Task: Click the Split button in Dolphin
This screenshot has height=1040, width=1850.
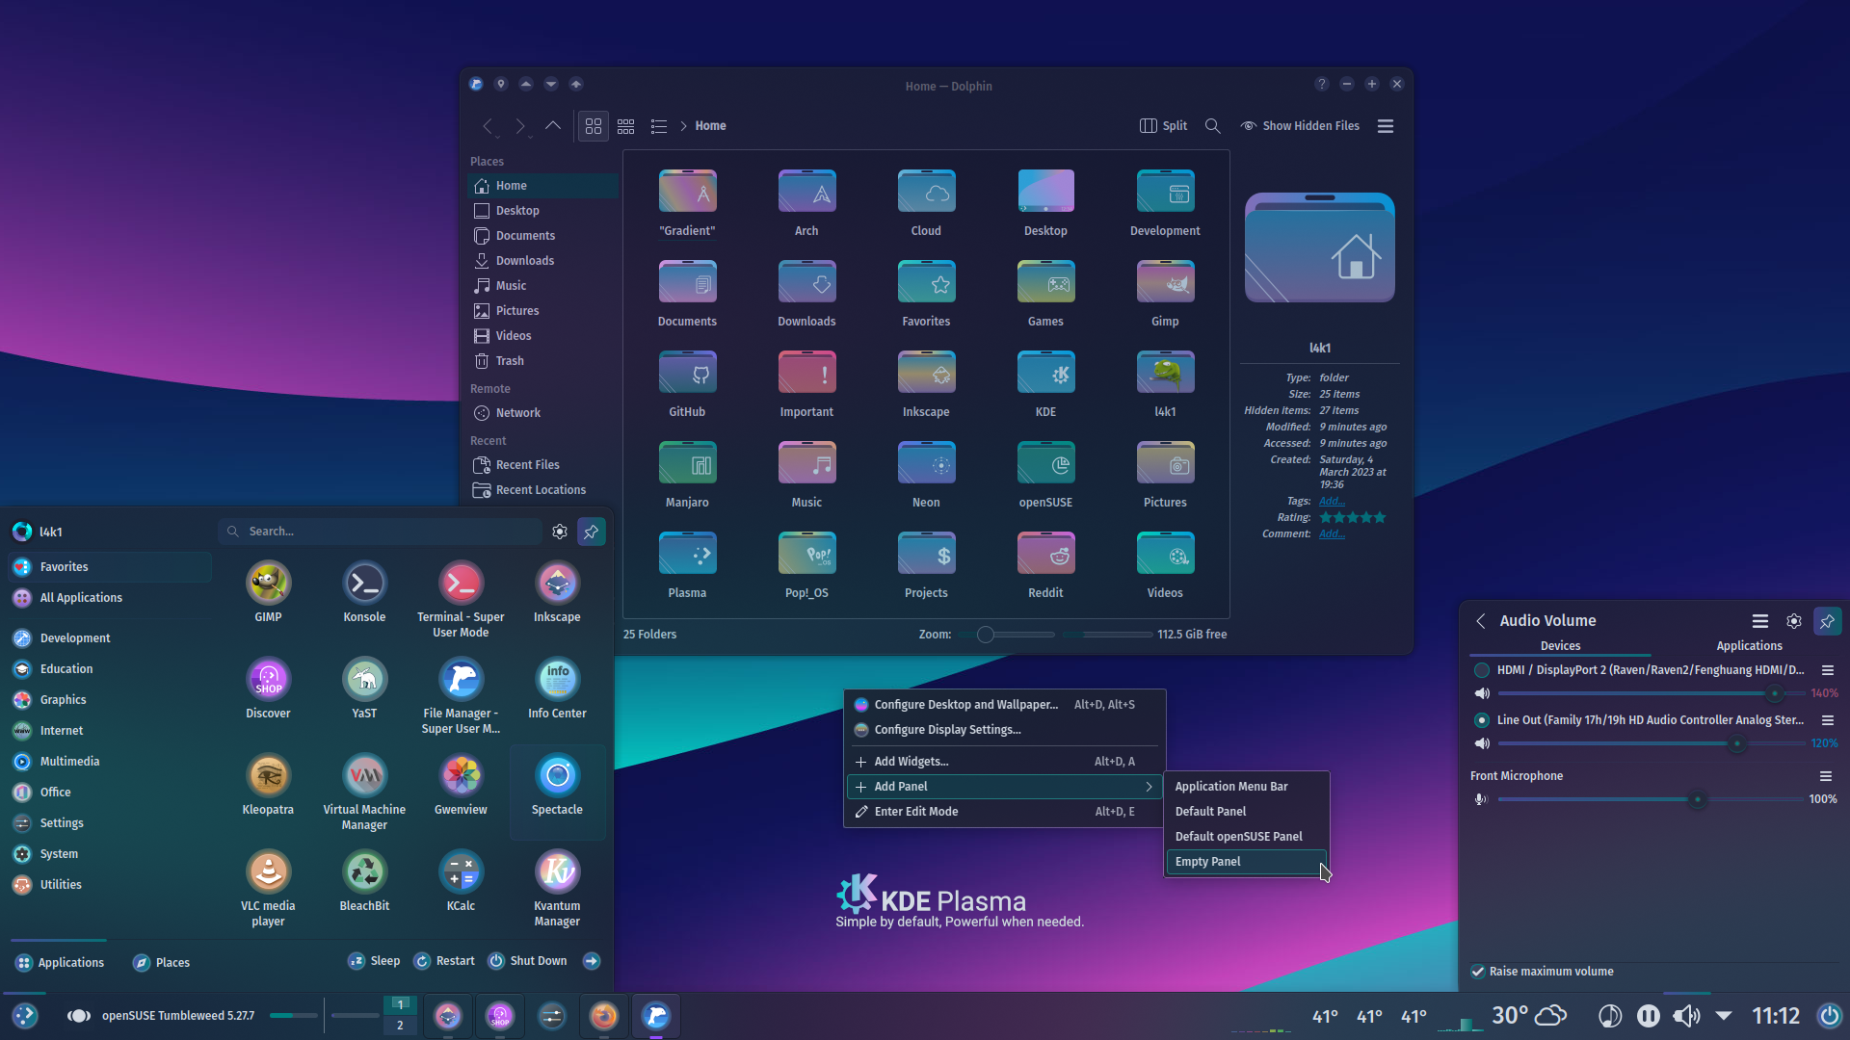Action: pos(1164,126)
